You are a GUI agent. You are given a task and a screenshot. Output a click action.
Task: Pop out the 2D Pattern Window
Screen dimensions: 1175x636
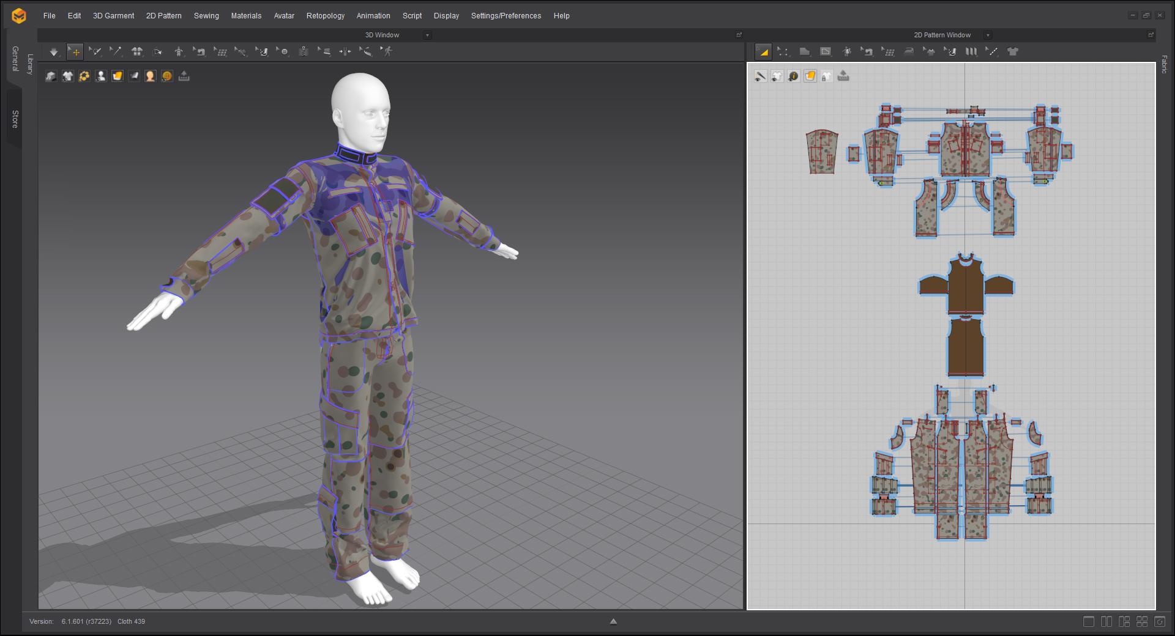pos(1151,35)
